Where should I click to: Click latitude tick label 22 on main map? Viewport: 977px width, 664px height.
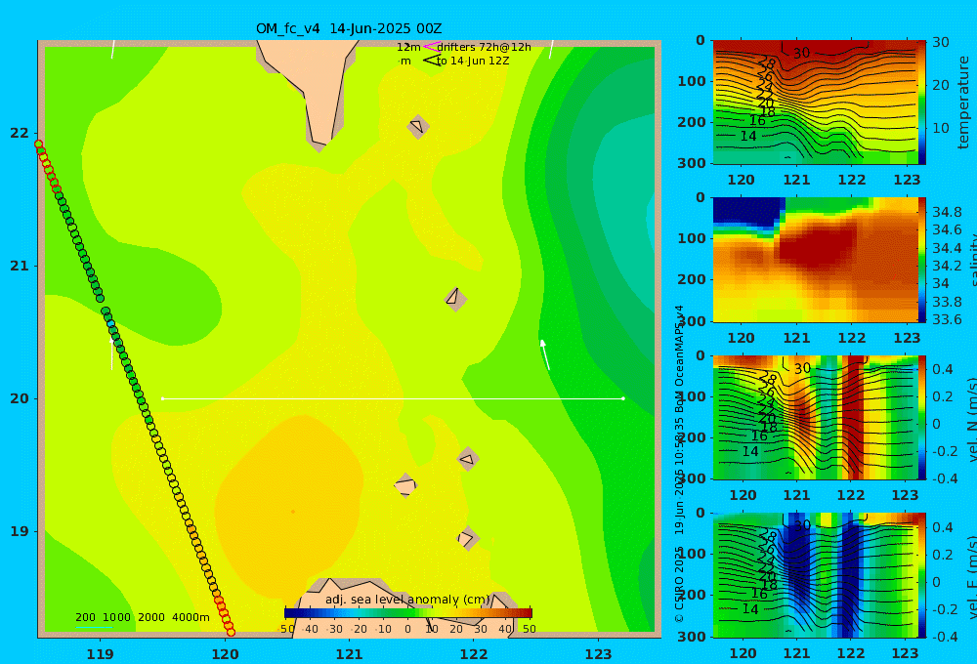pos(20,133)
